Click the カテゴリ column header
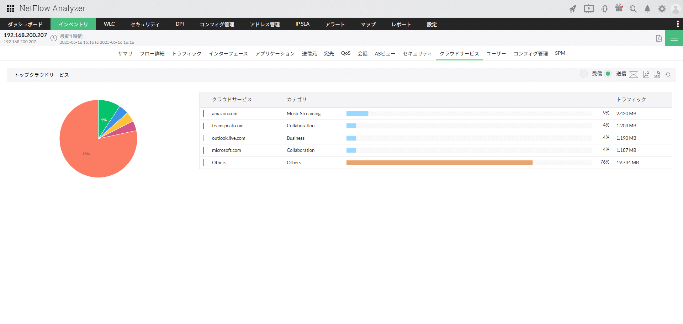This screenshot has height=324, width=683. (297, 100)
